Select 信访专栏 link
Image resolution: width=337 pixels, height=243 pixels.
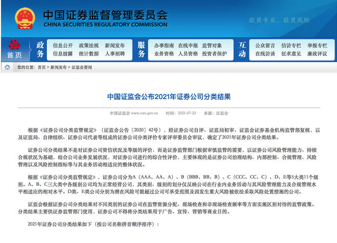pyautogui.click(x=291, y=46)
